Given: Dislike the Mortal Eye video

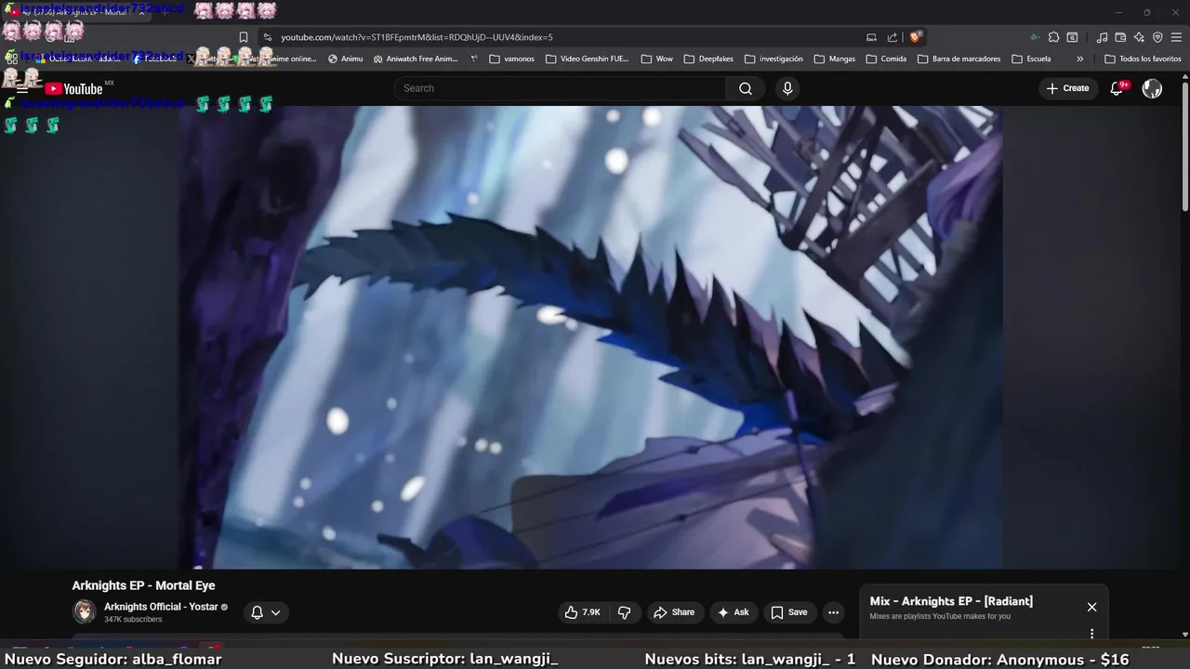Looking at the screenshot, I should pyautogui.click(x=625, y=612).
